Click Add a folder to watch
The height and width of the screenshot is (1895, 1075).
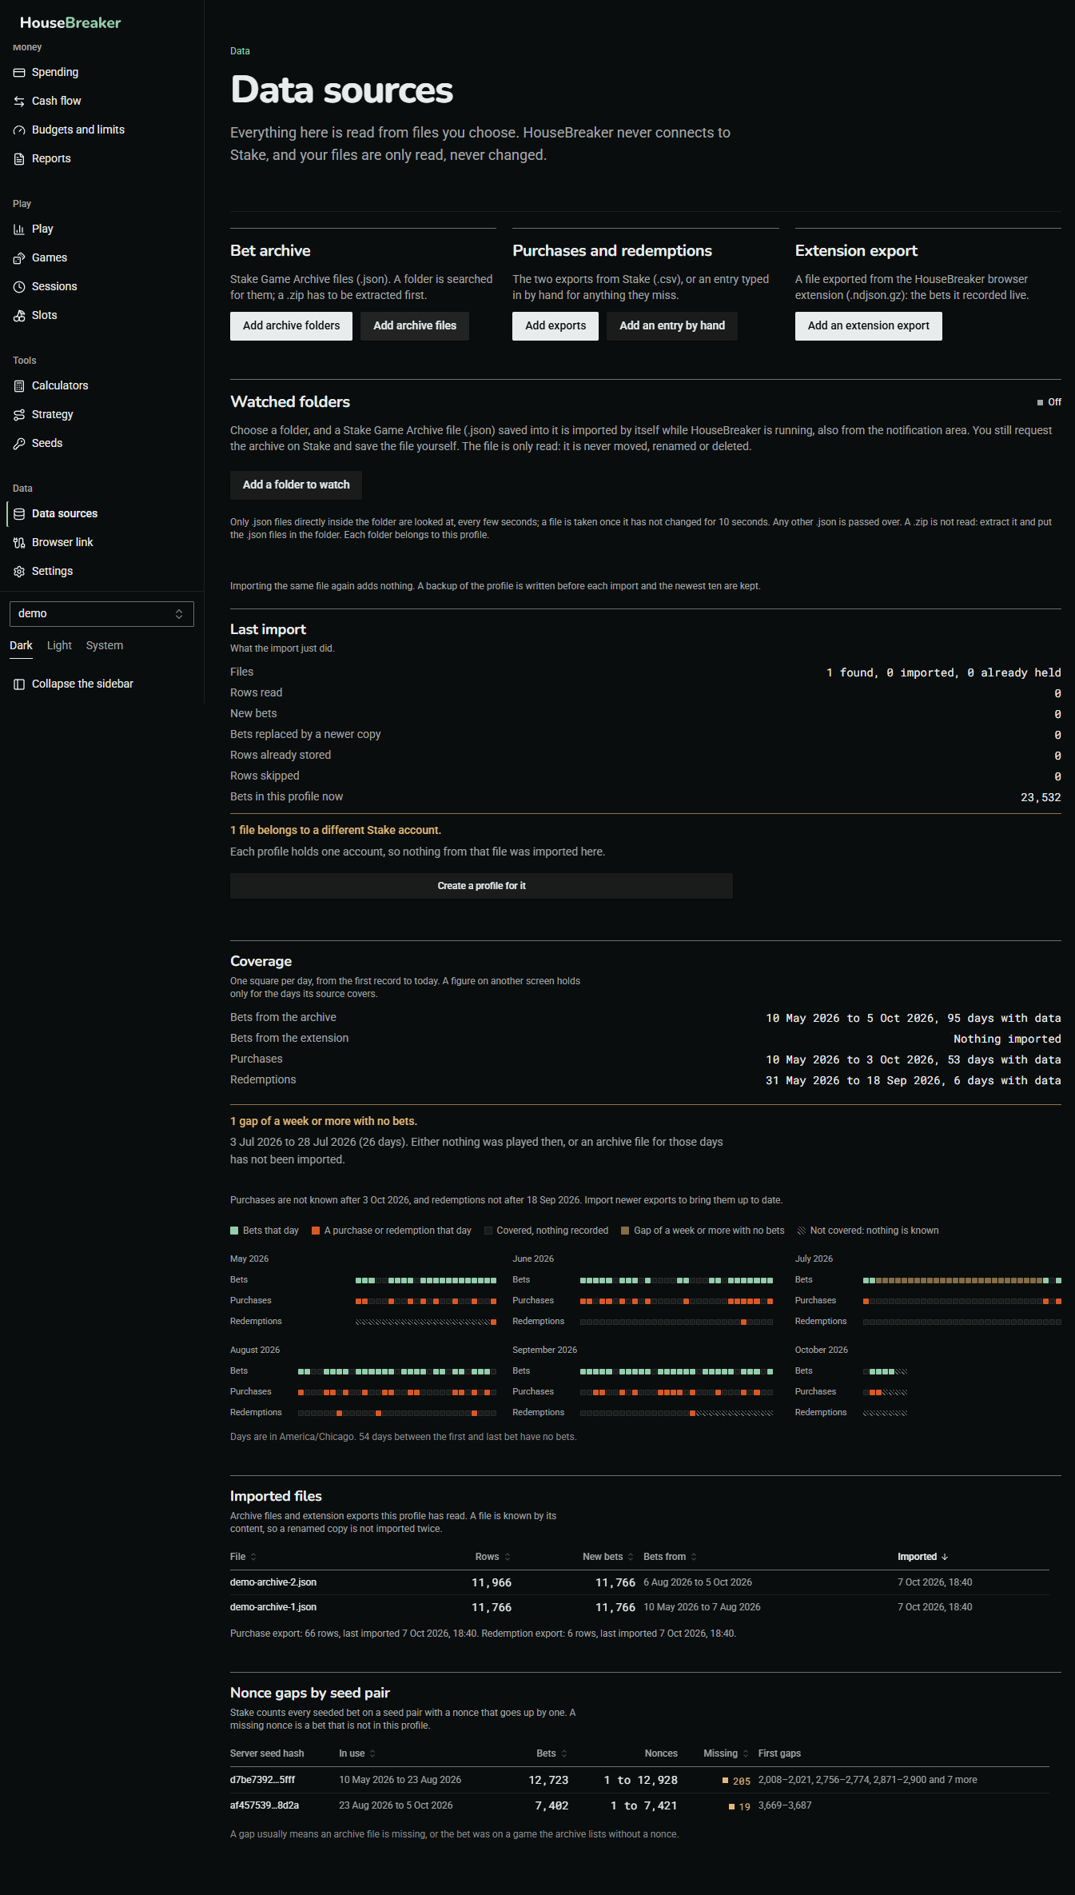pos(296,485)
